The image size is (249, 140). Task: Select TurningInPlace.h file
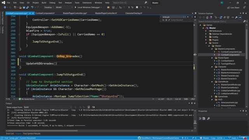tap(228, 64)
